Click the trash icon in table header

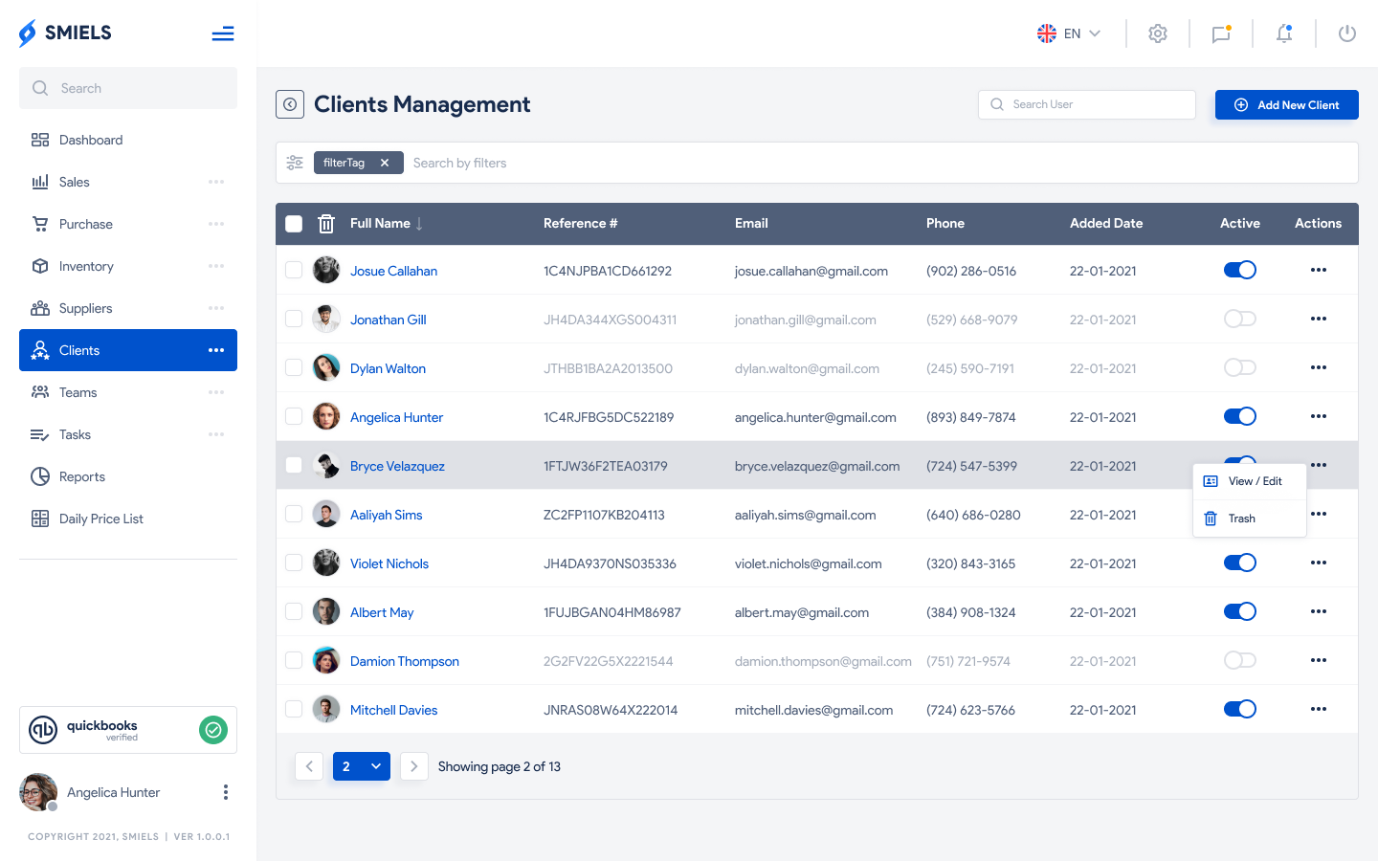pos(326,224)
